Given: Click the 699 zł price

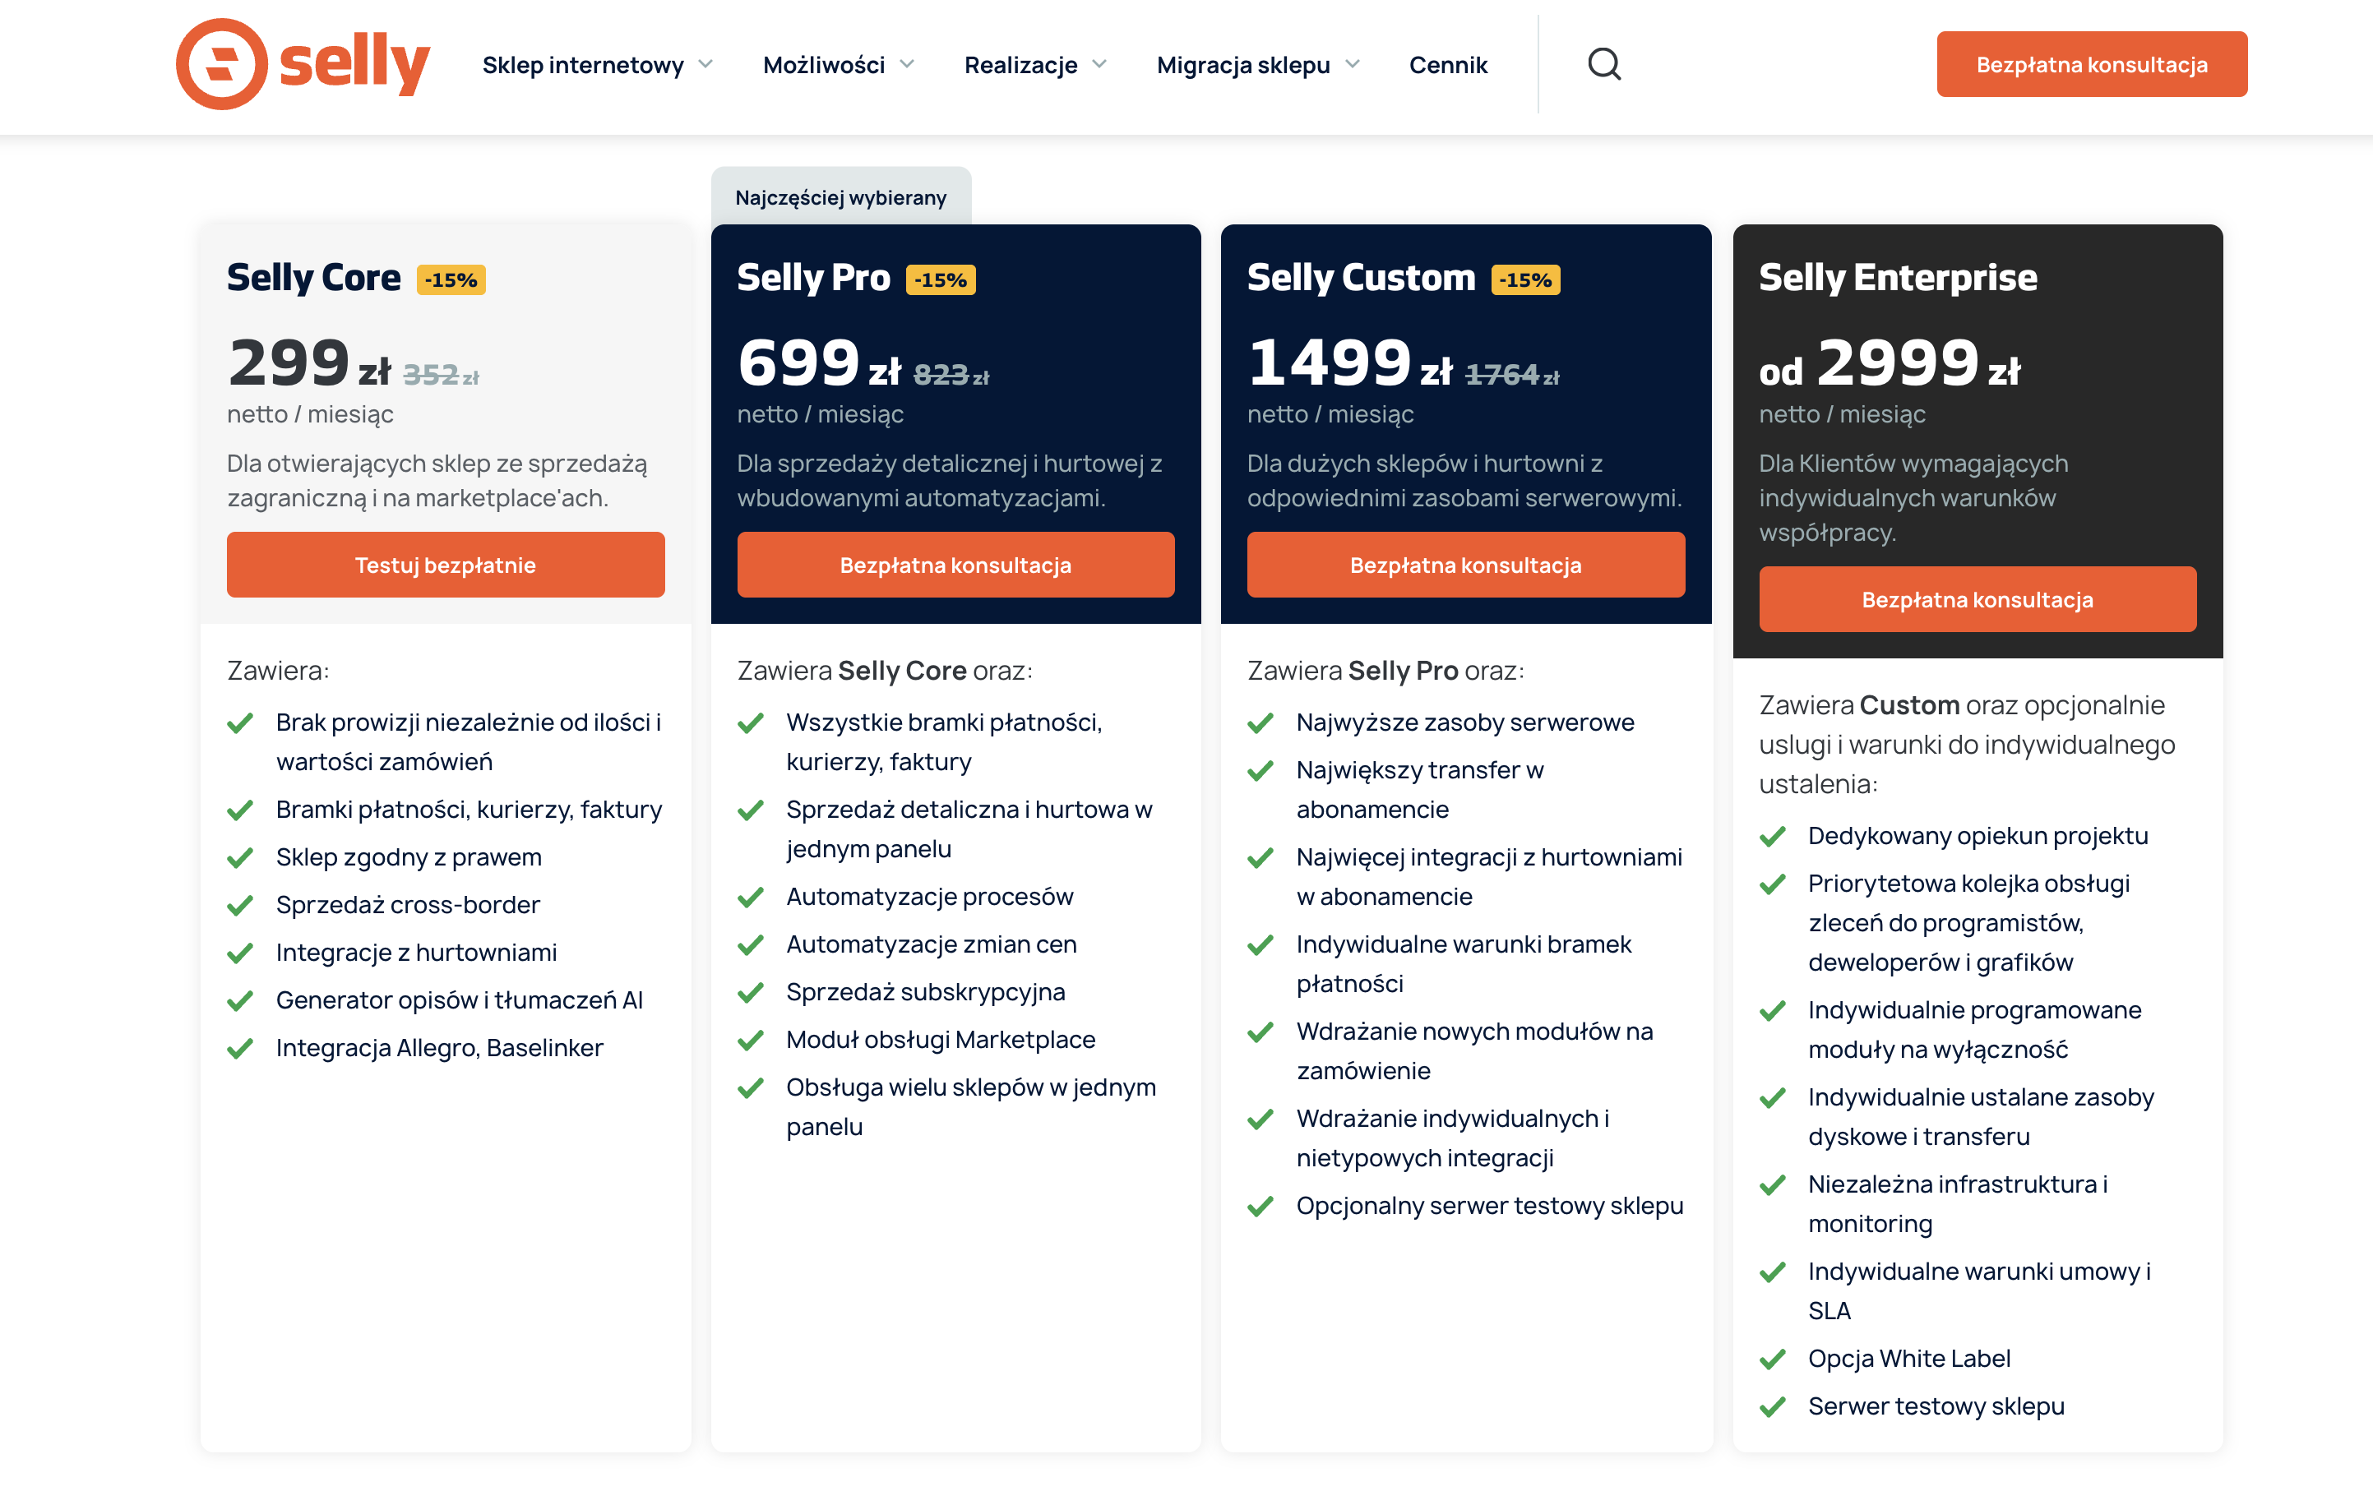Looking at the screenshot, I should [x=819, y=362].
